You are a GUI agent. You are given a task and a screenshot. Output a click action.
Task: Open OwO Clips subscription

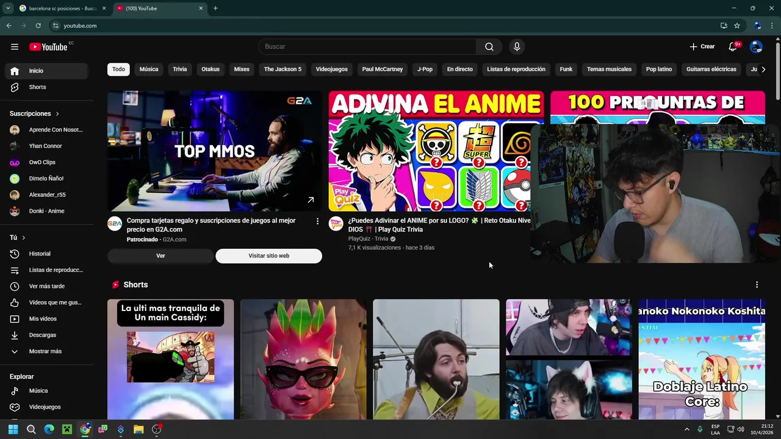47,162
